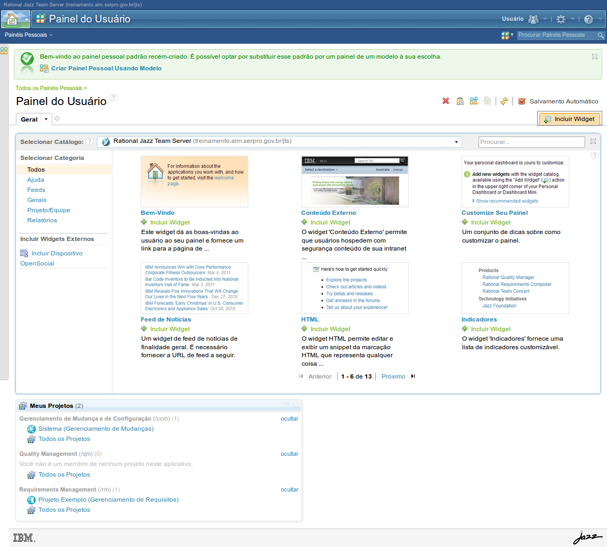The width and height of the screenshot is (607, 547).
Task: Click the red X delete dashboard icon
Action: pyautogui.click(x=446, y=101)
